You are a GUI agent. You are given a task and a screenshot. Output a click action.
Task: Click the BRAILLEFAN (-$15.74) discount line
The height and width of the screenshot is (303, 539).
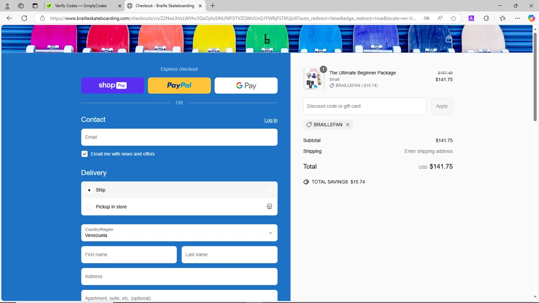354,85
